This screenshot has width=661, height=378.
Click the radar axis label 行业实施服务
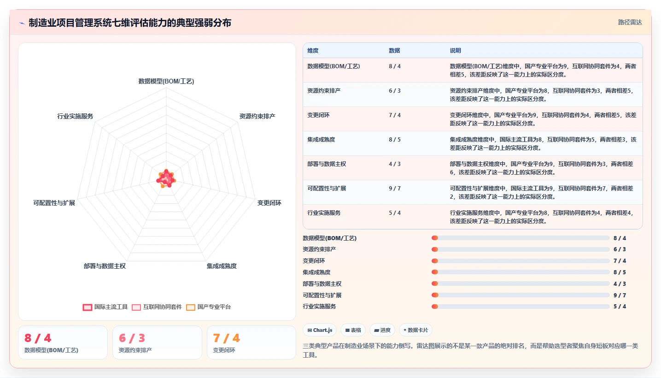75,116
